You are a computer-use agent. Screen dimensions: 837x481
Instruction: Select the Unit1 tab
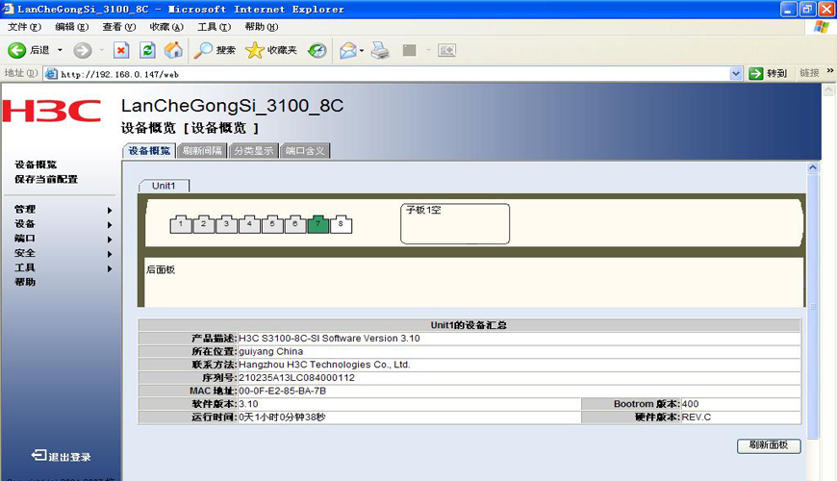tap(164, 186)
